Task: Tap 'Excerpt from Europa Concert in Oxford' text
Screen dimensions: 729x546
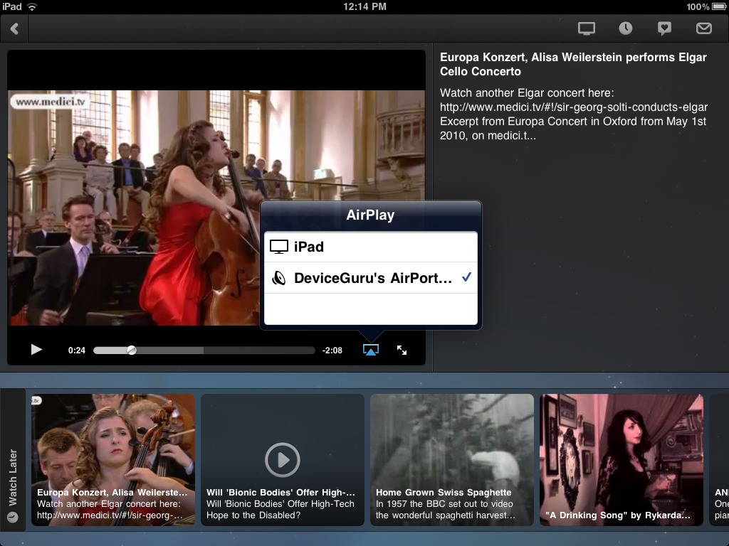Action: click(573, 121)
